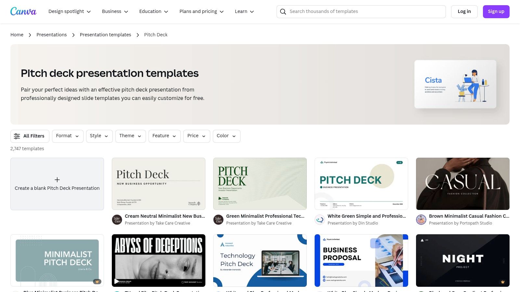Viewport: 520px width, 292px height.
Task: Click Presentation by Din Studio text
Action: 353,223
